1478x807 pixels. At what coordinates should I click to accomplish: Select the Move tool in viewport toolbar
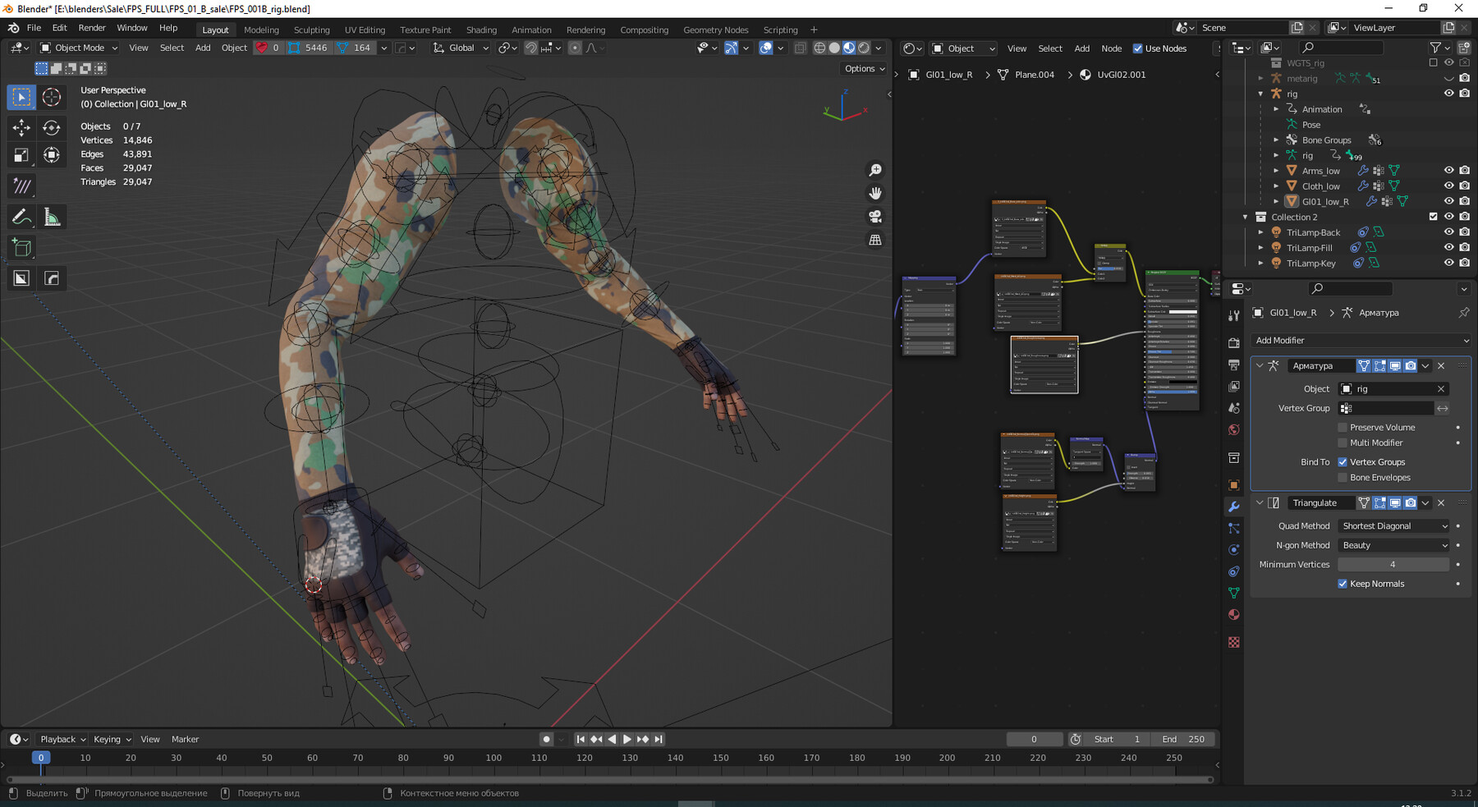coord(21,127)
